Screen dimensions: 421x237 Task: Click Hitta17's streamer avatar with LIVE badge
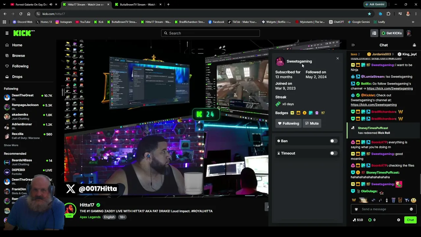pos(69,210)
